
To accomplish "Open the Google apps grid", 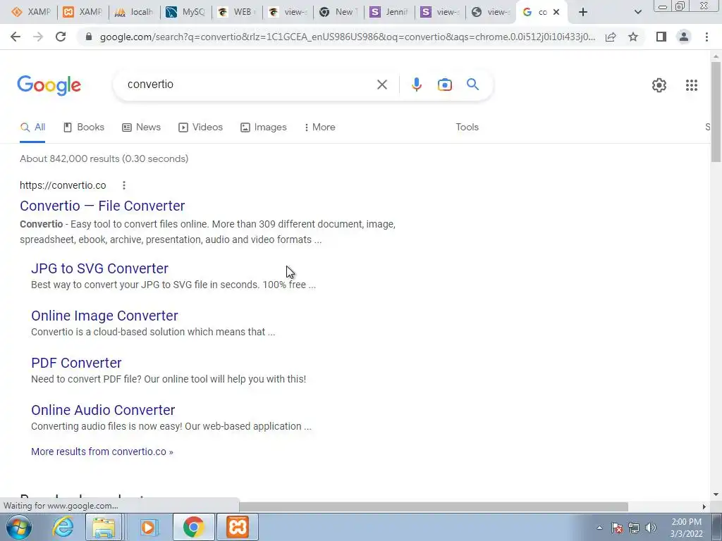I will pyautogui.click(x=691, y=85).
